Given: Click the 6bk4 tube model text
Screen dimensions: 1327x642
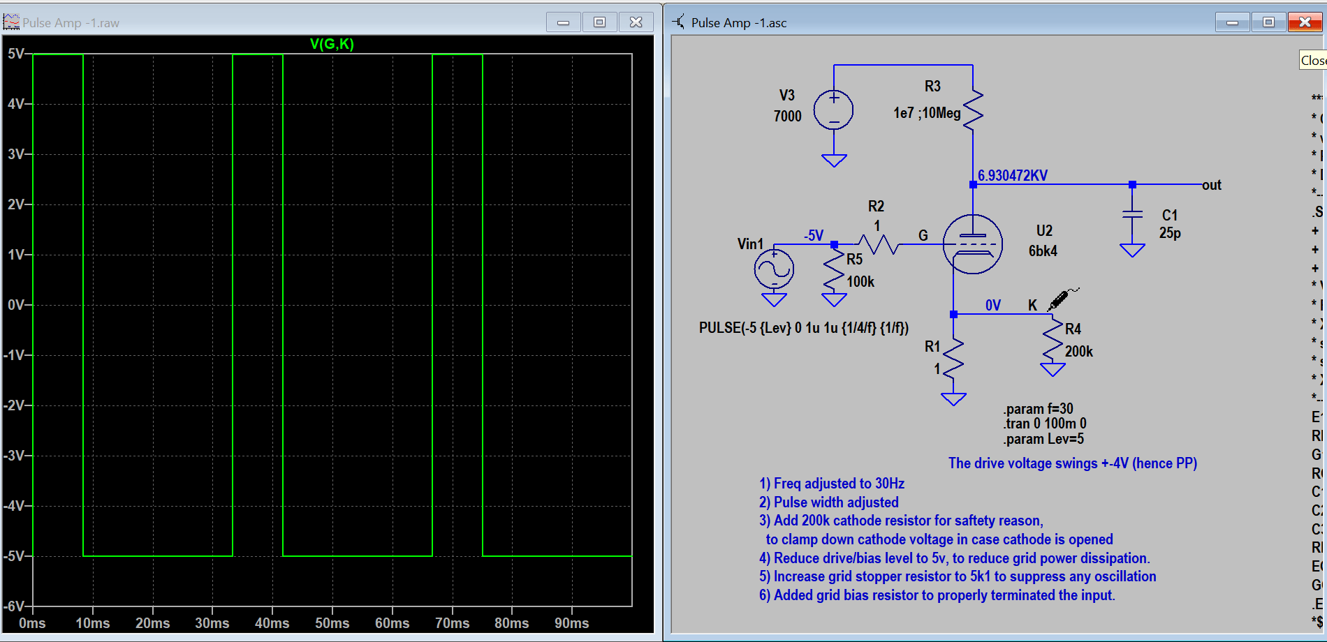Looking at the screenshot, I should pos(1043,251).
